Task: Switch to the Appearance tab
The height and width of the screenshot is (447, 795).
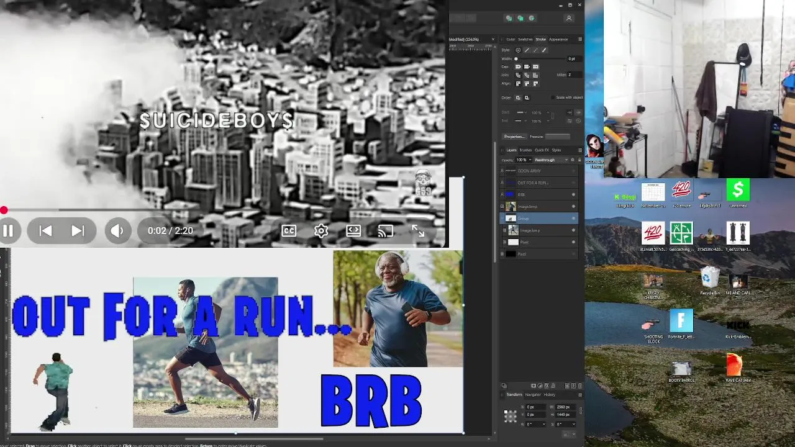Action: pyautogui.click(x=558, y=39)
